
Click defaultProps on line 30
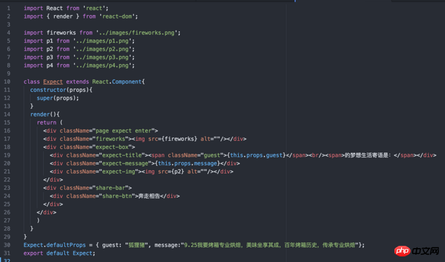tap(66, 245)
